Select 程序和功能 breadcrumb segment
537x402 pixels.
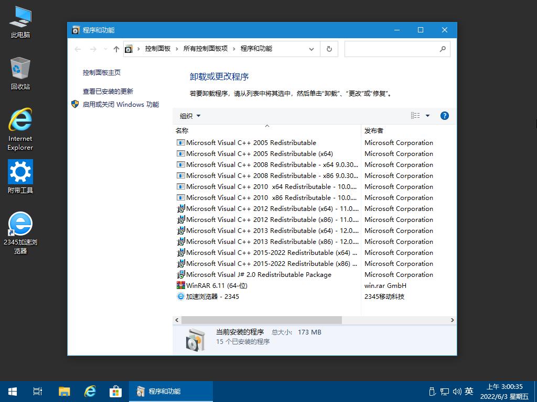256,49
